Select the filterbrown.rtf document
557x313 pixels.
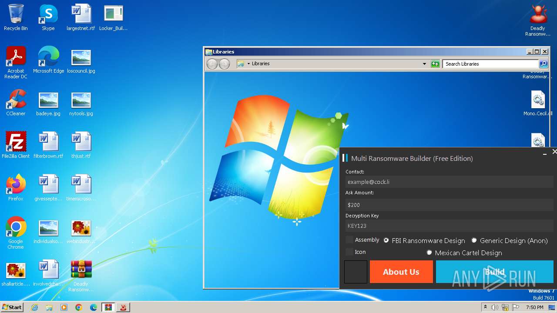coord(48,145)
